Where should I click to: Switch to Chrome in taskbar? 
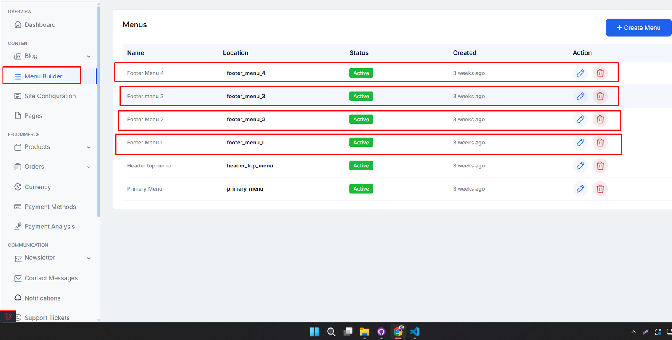click(x=398, y=332)
